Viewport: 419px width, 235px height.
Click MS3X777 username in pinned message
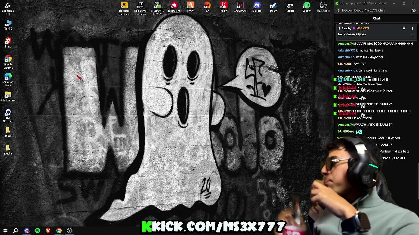point(363,28)
